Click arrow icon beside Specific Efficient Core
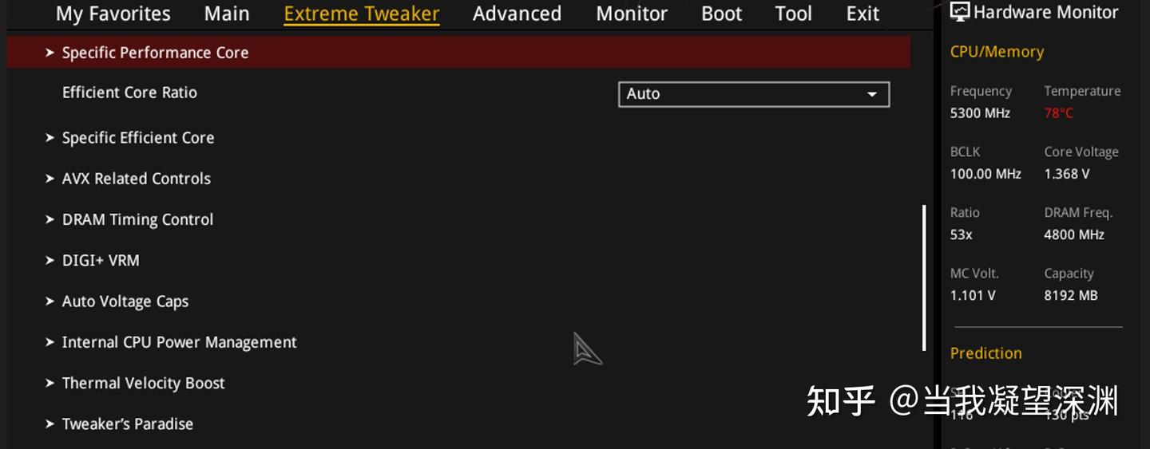 50,138
